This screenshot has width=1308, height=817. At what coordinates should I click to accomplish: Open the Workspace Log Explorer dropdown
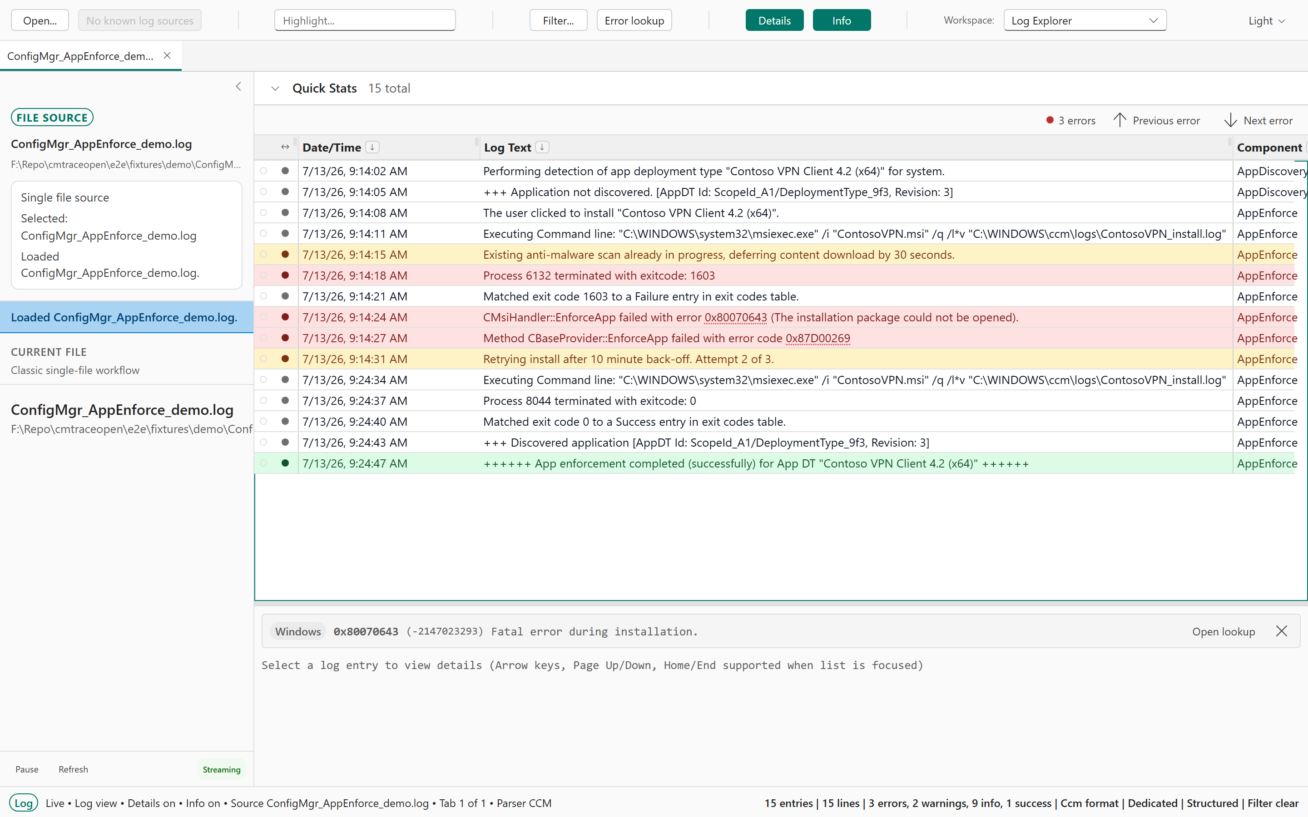coord(1085,20)
